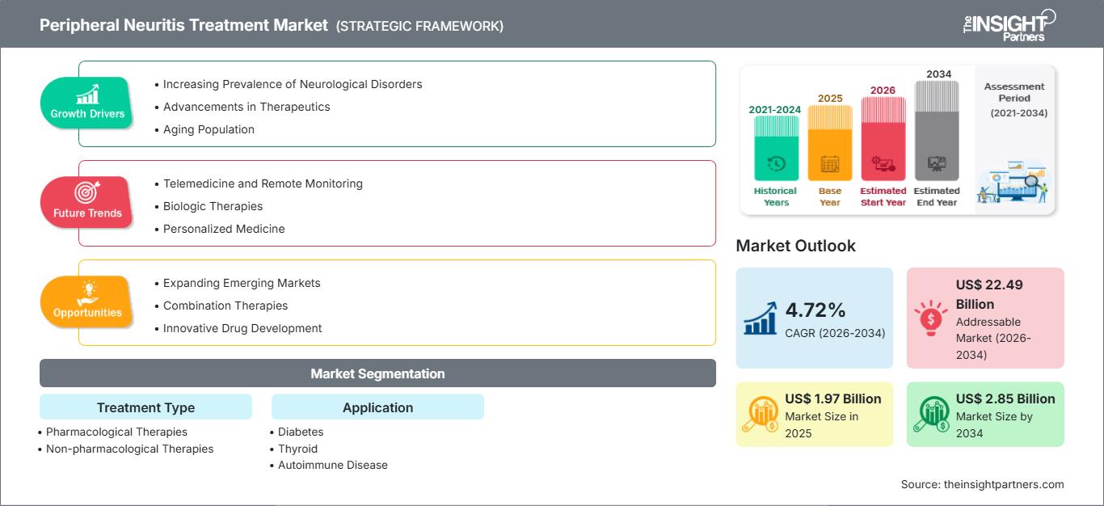Image resolution: width=1104 pixels, height=506 pixels.
Task: Click the Base Year calendar icon
Action: click(x=830, y=164)
